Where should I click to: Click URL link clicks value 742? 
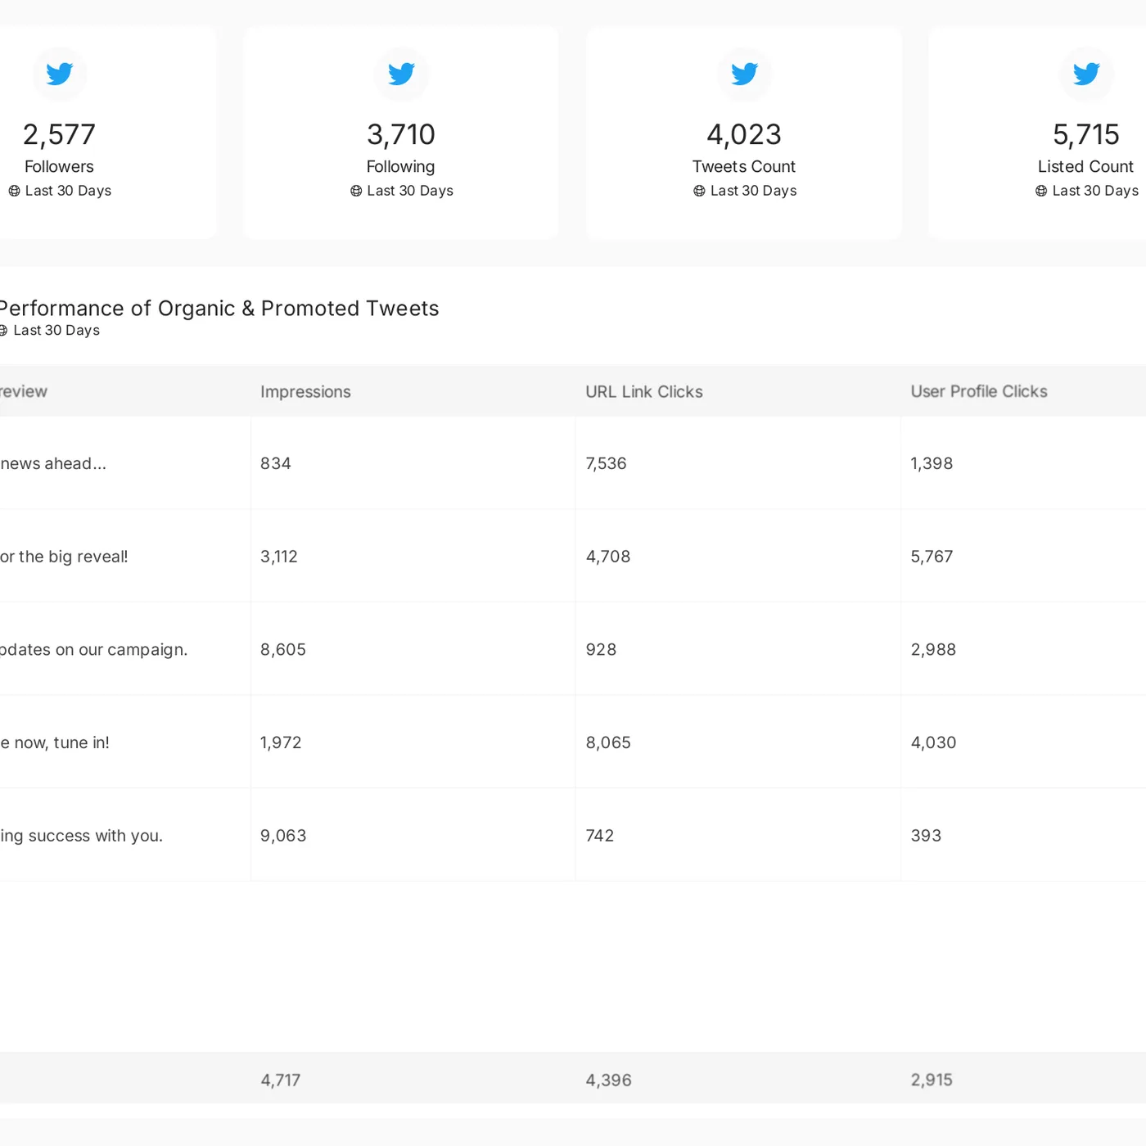(600, 836)
